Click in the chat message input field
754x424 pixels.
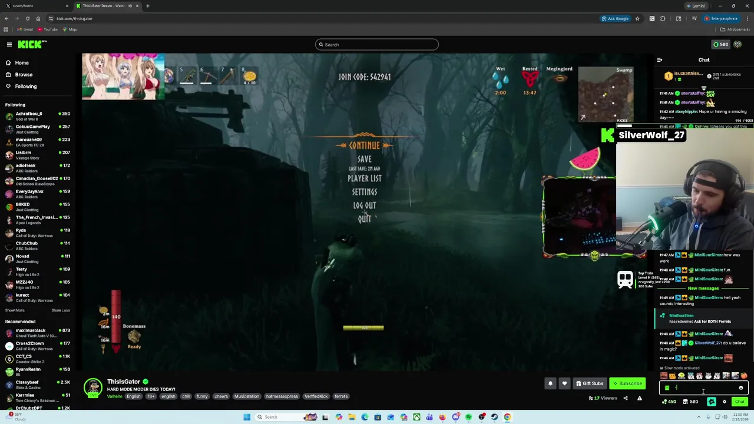[x=704, y=387]
